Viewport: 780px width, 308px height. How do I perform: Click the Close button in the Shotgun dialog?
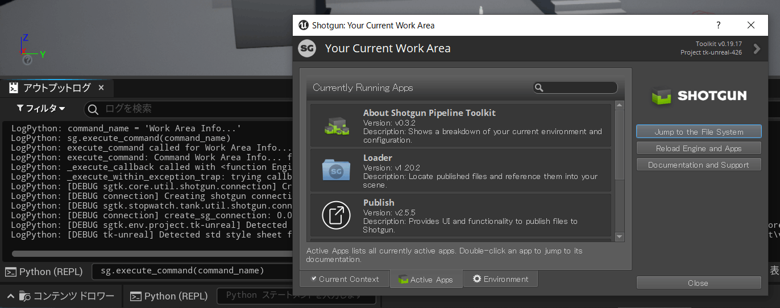tap(699, 283)
